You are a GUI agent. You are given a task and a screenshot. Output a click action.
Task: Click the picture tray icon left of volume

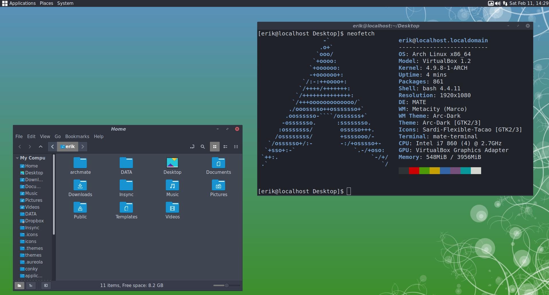tap(491, 3)
